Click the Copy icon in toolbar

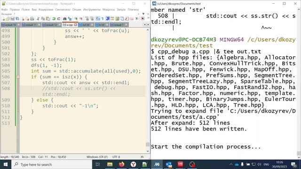[43, 19]
